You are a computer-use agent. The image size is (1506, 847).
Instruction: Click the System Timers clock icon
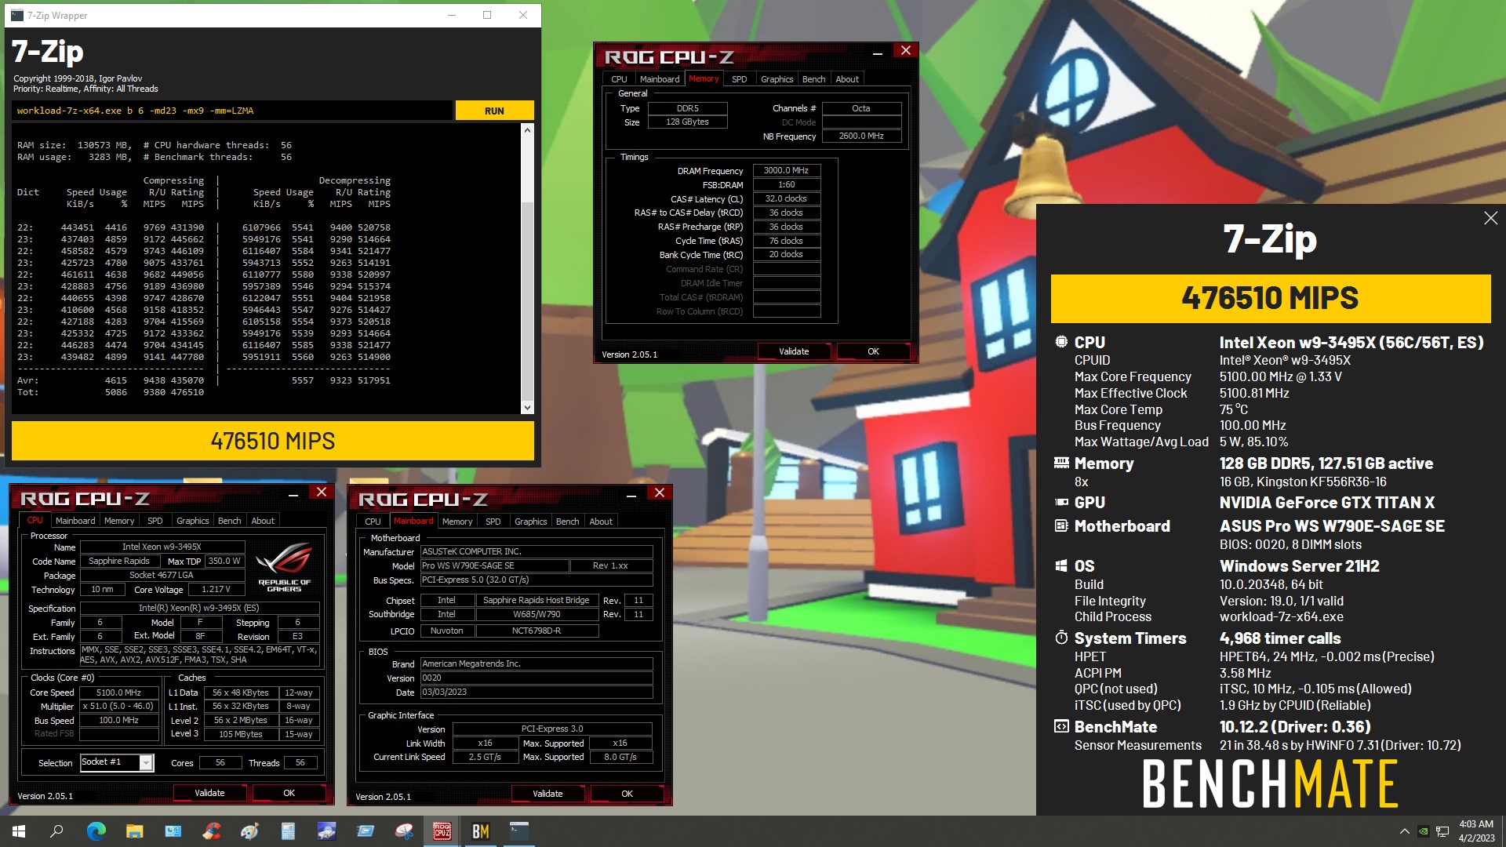pos(1061,638)
